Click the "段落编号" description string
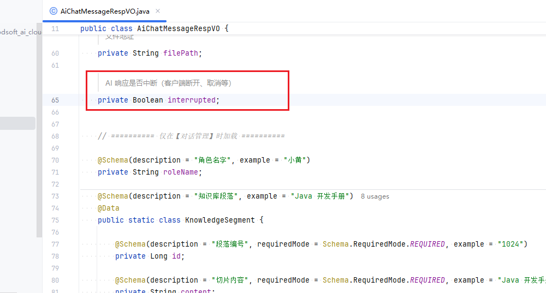The width and height of the screenshot is (546, 293). (230, 244)
